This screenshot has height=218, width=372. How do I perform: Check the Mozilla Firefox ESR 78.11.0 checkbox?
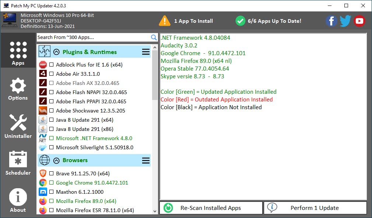(x=51, y=210)
